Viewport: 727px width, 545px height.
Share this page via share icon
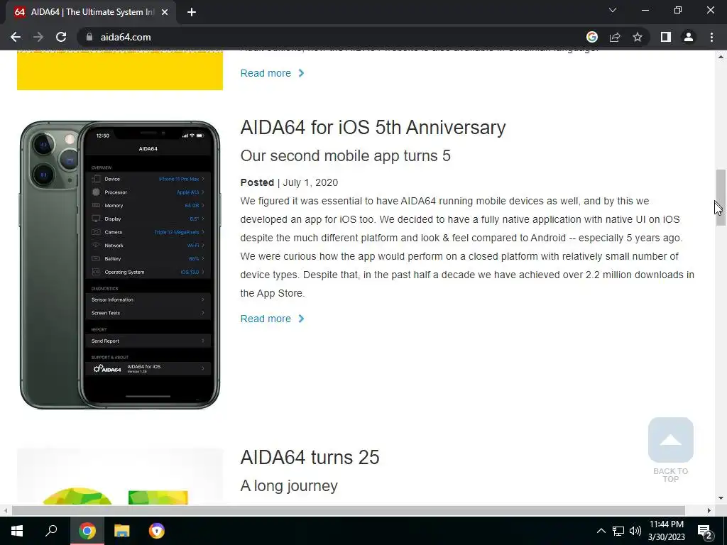pyautogui.click(x=615, y=37)
